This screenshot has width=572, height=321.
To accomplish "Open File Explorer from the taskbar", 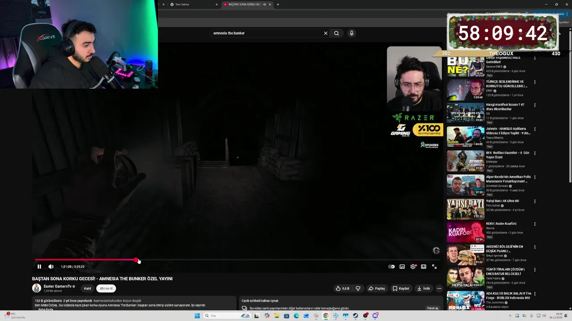I will click(277, 316).
